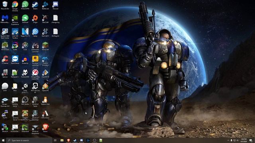This screenshot has height=143, width=255.
Task: Select the WinSCP desktop shortcut
Action: [5, 128]
